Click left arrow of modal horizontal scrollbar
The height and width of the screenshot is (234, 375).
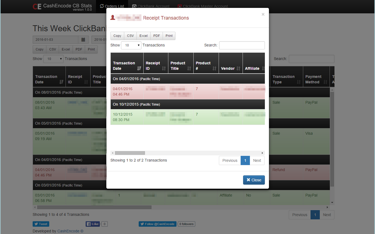coord(112,153)
